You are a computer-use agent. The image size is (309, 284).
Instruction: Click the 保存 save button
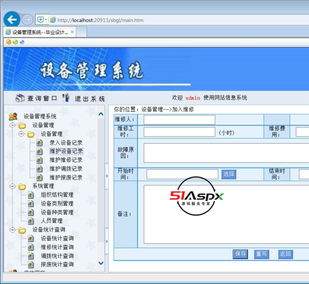pyautogui.click(x=240, y=254)
